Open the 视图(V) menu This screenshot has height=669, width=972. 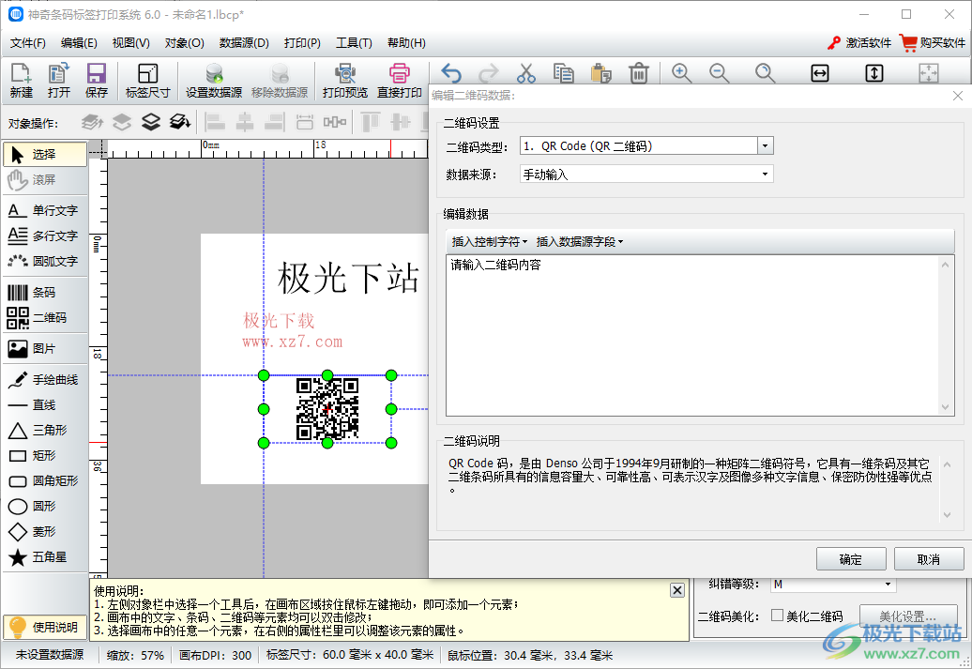click(x=130, y=43)
